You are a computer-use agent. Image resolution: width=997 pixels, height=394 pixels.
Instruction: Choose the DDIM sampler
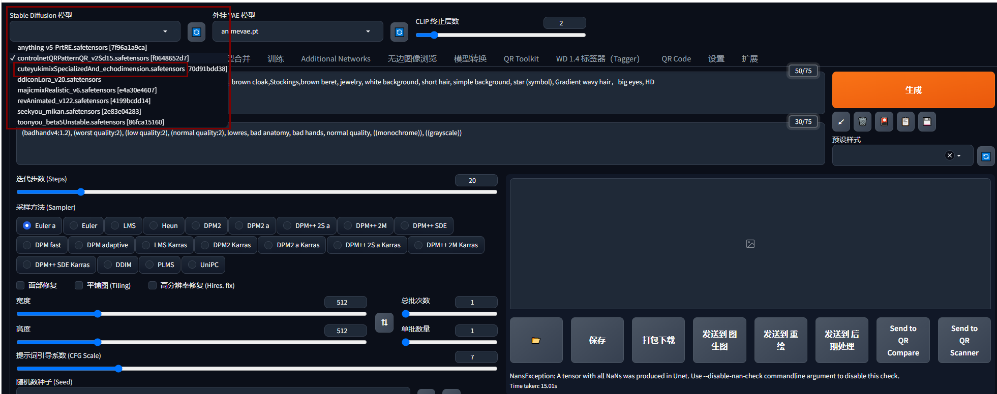[117, 265]
